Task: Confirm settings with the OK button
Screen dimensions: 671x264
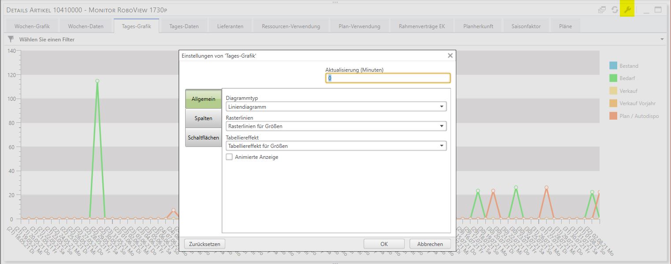Action: pos(384,244)
